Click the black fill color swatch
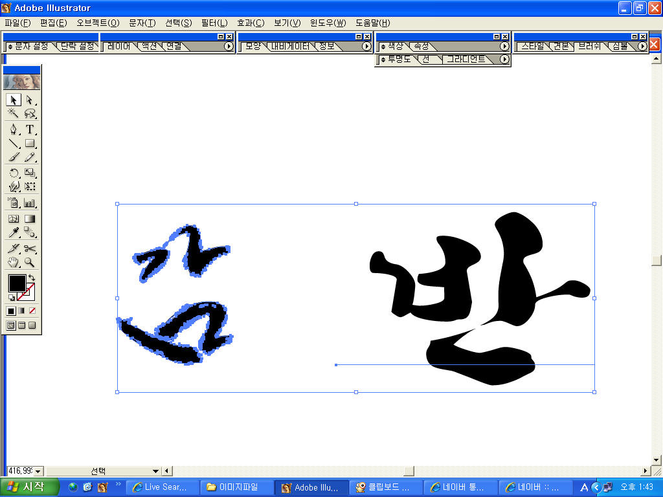The width and height of the screenshot is (663, 497). (x=16, y=283)
